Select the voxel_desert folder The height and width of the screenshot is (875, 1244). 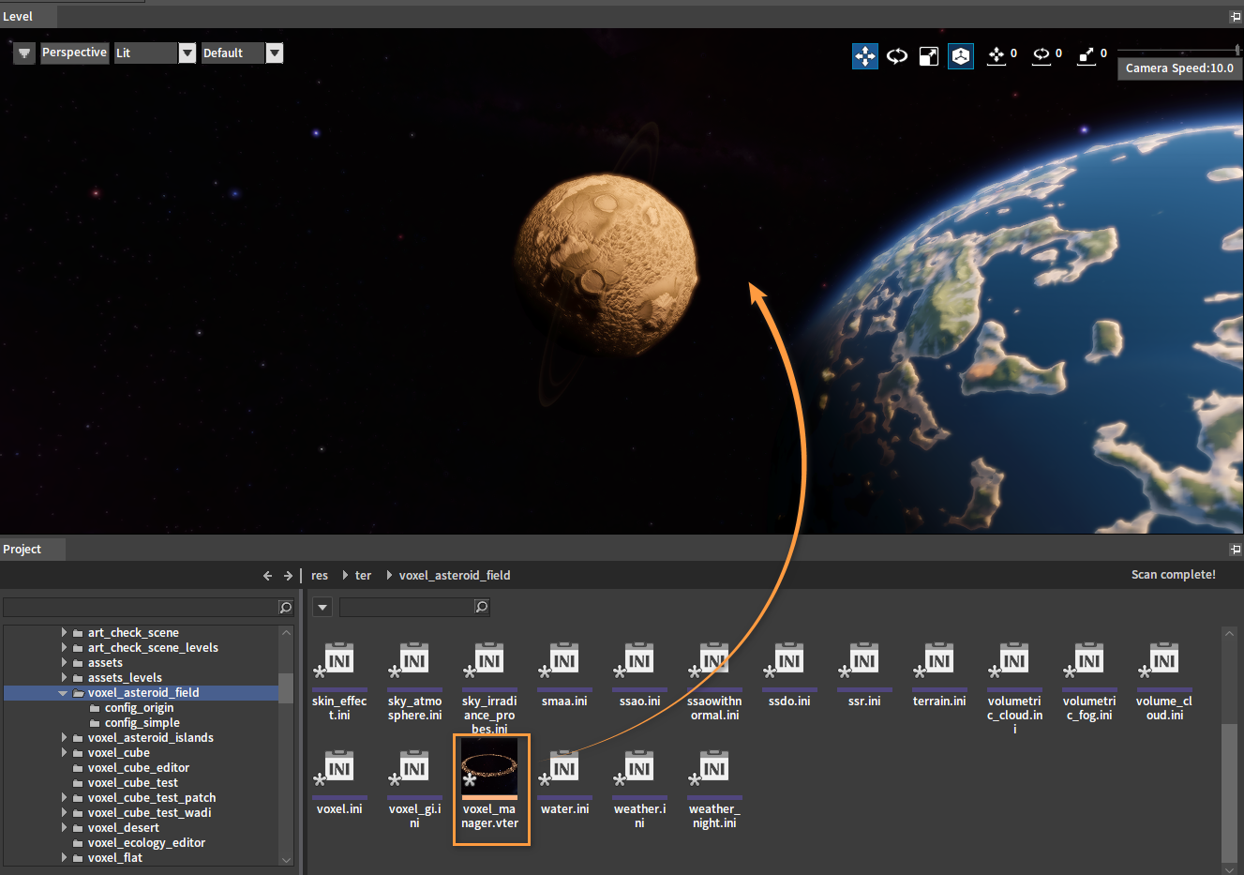tap(123, 827)
